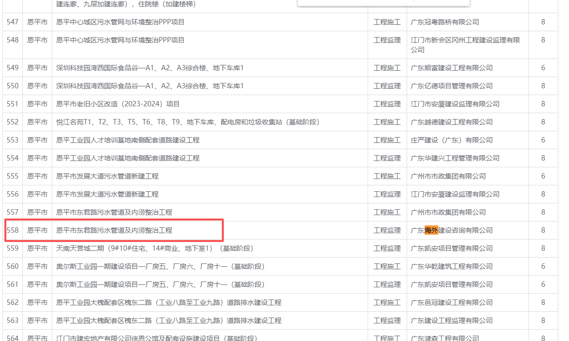Select 江门市新会区冈州工程建设监理有限公司 cell
569x341 pixels.
pos(465,45)
